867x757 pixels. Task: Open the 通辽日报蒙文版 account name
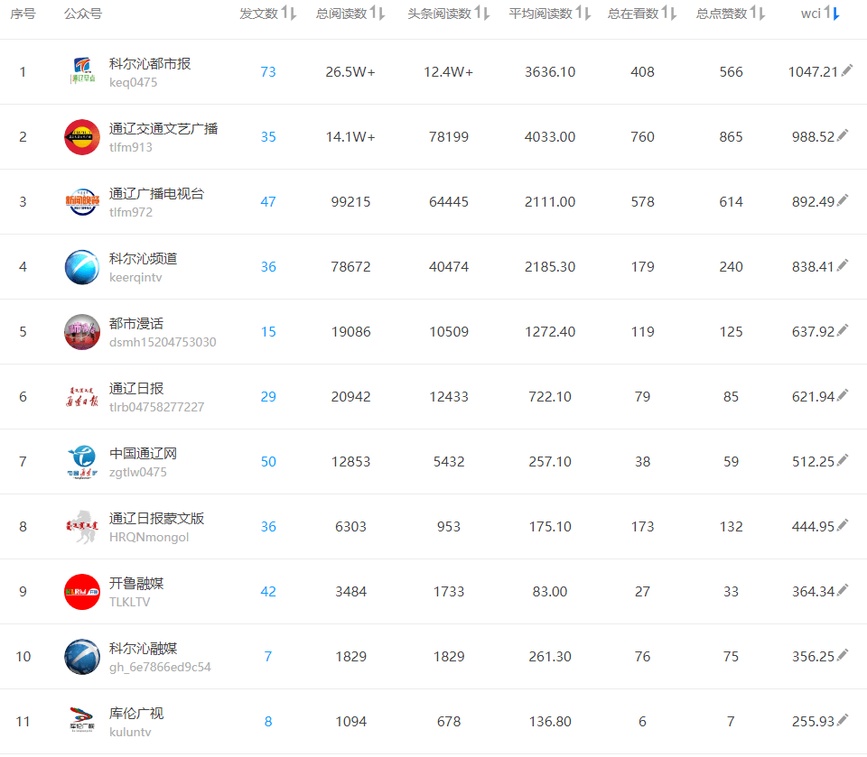coord(156,519)
